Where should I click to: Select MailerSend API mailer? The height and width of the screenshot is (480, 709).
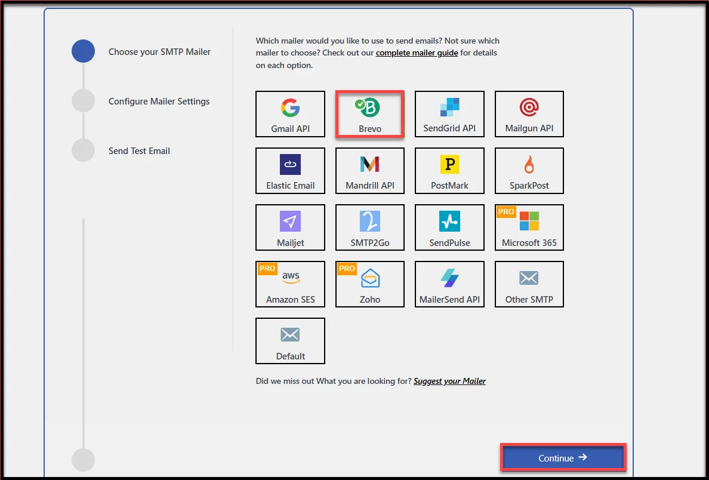tap(449, 284)
